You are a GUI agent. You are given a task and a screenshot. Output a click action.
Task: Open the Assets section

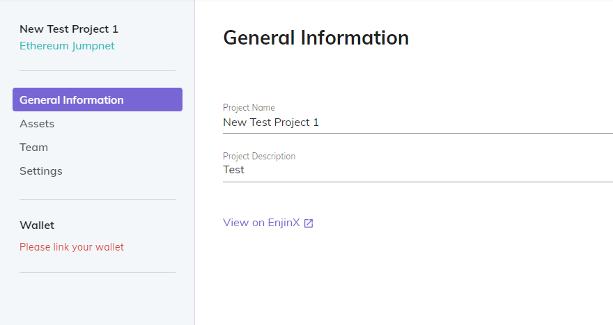click(x=37, y=124)
